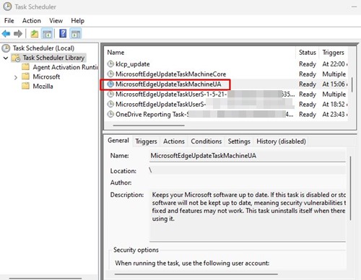Click clock icon beside MicrosoftEdgeUpdateTaskMachineUA task

tap(110, 84)
